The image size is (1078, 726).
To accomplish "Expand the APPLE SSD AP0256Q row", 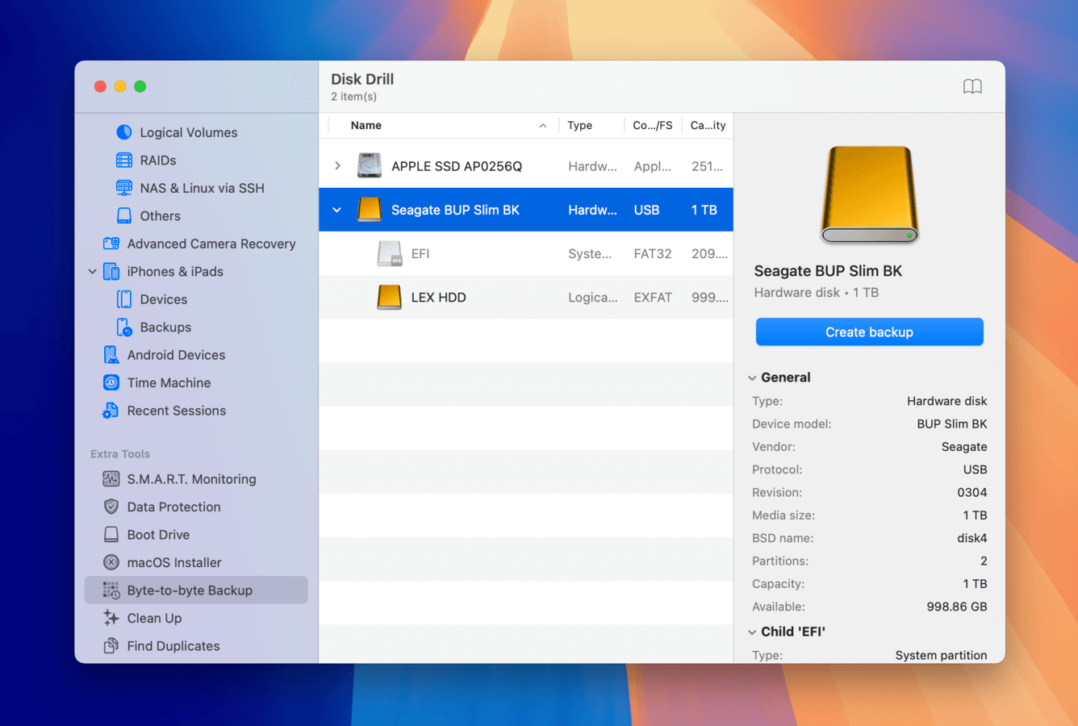I will pyautogui.click(x=337, y=165).
